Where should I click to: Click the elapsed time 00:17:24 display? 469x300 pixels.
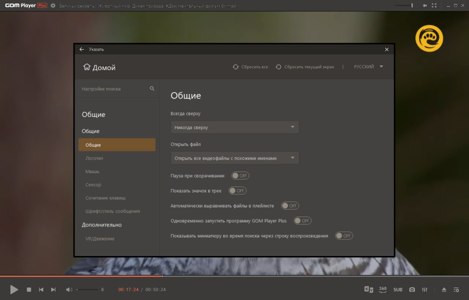(x=128, y=289)
